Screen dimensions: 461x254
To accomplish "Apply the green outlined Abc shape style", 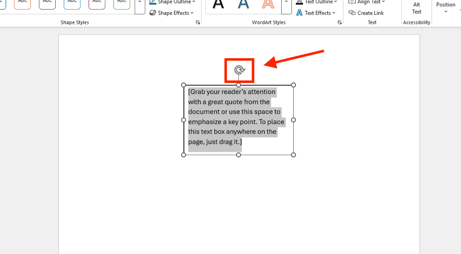I will click(x=122, y=4).
